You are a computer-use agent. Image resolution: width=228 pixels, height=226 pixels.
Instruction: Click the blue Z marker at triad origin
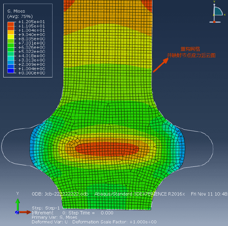[17, 212]
